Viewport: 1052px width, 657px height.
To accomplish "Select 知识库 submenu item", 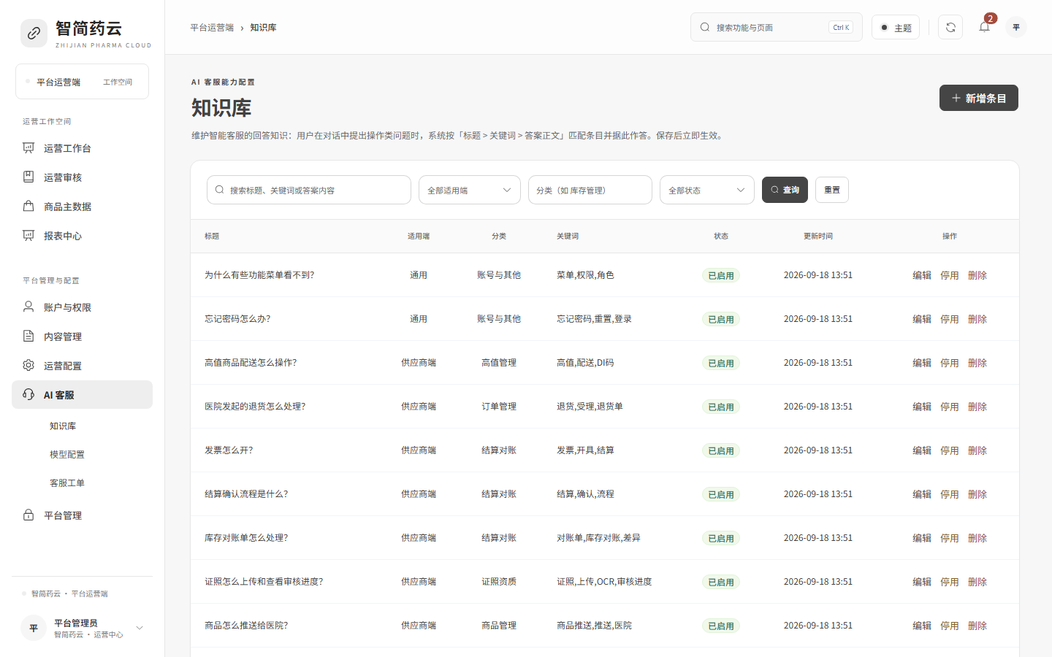I will coord(63,426).
